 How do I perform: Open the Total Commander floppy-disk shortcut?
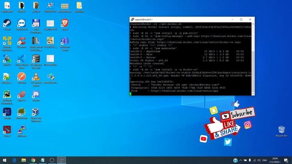pyautogui.click(x=36, y=26)
